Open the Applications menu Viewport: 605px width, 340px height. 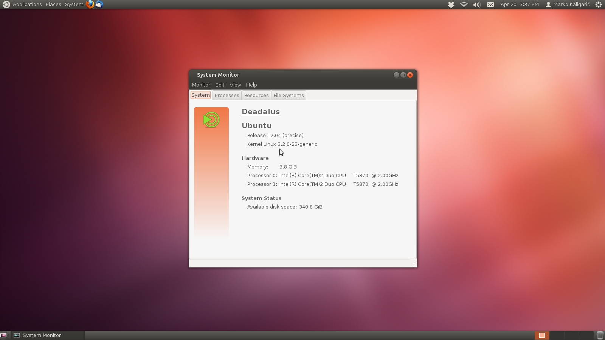click(x=27, y=5)
